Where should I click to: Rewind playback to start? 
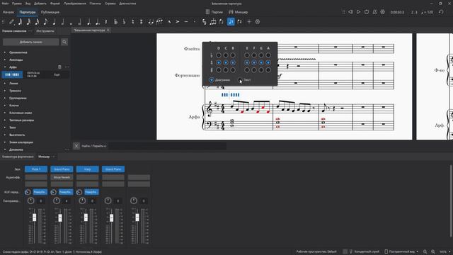350,12
